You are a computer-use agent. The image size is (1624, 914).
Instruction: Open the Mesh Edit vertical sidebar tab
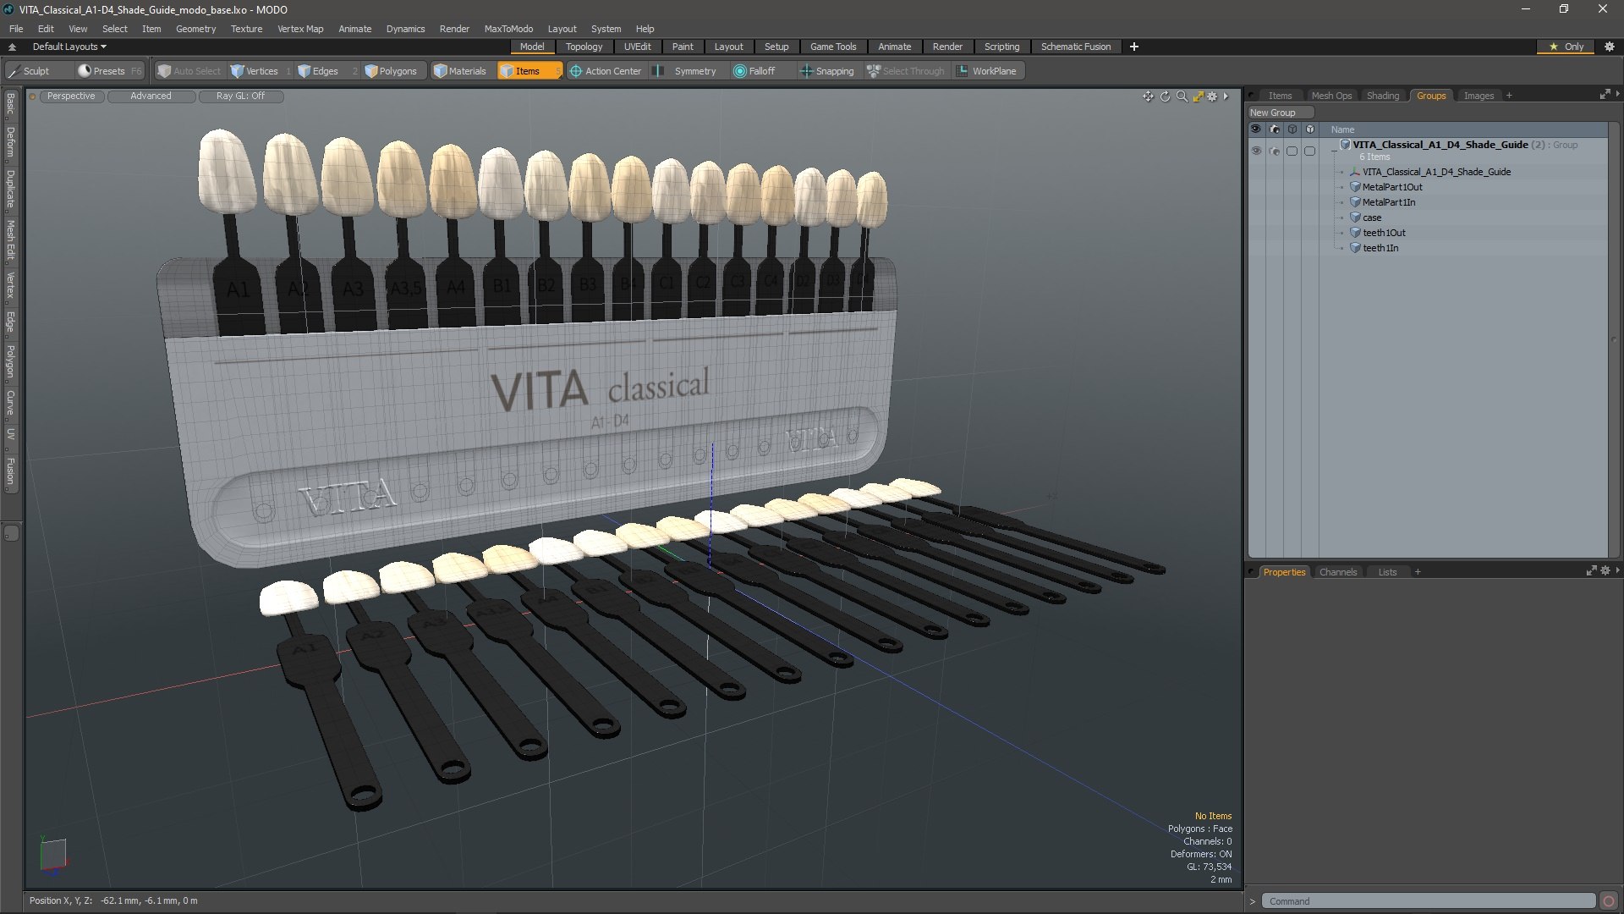(x=11, y=240)
